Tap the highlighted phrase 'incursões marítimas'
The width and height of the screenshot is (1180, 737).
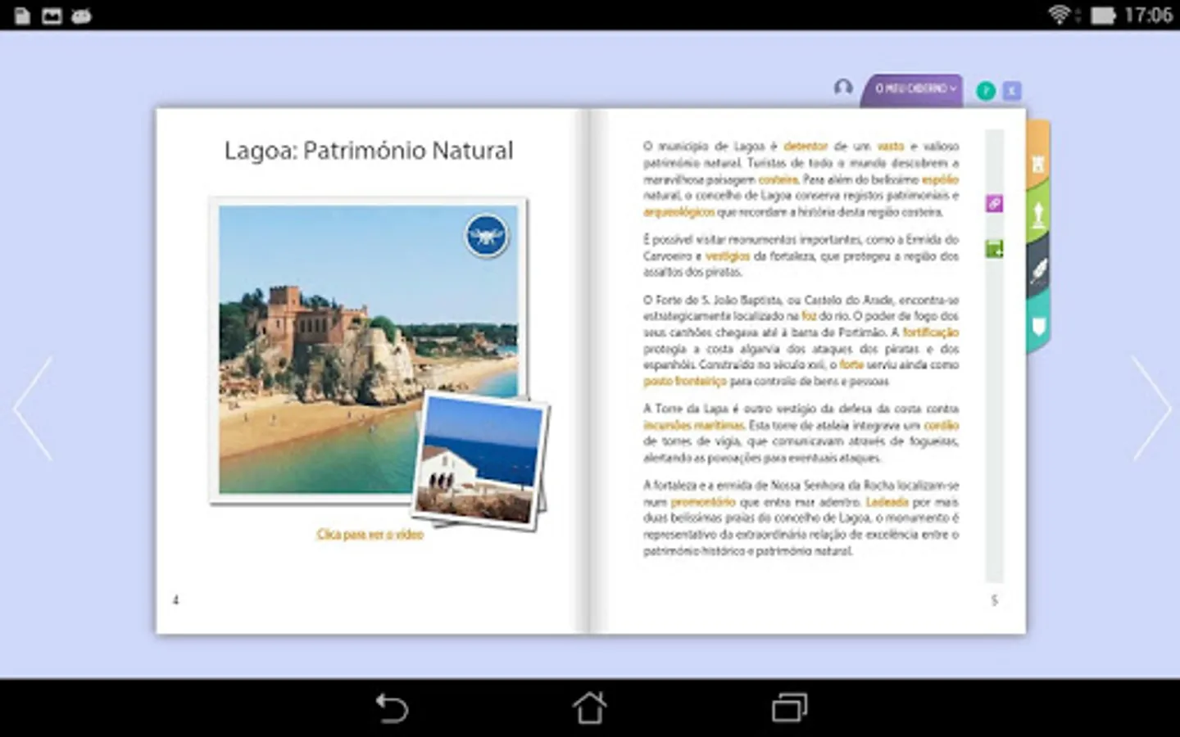click(694, 426)
